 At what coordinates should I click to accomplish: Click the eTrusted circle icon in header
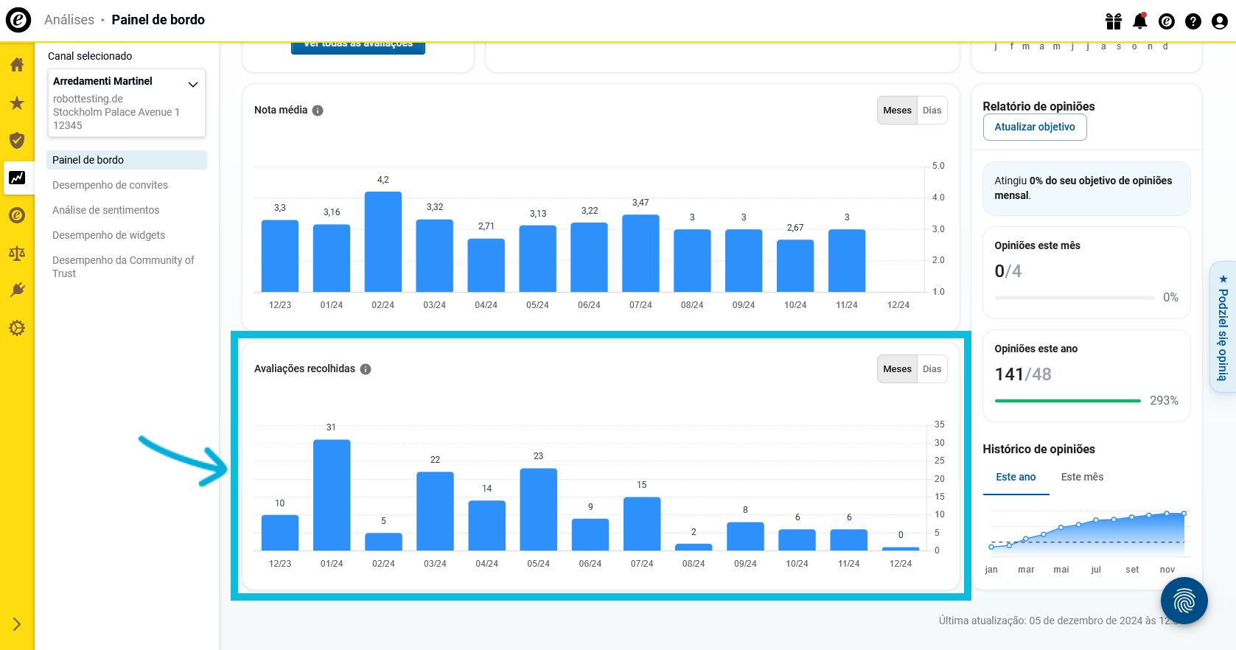click(x=1167, y=21)
